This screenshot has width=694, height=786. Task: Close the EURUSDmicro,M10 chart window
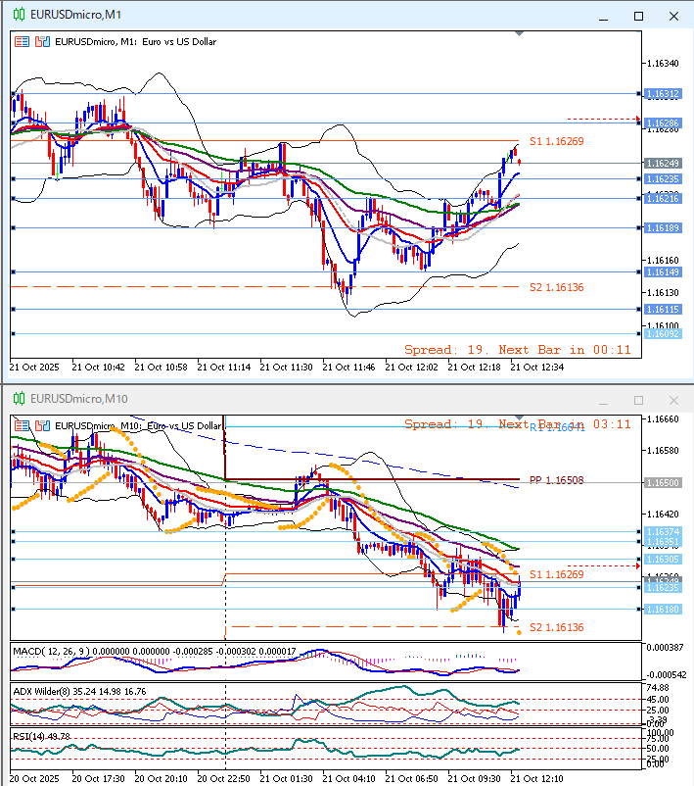coord(672,400)
